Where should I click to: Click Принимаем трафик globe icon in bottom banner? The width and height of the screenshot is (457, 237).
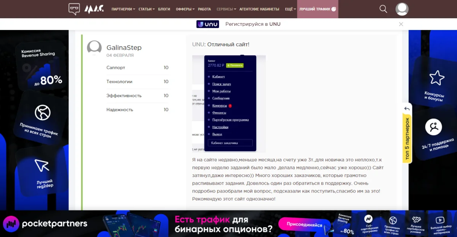393,220
